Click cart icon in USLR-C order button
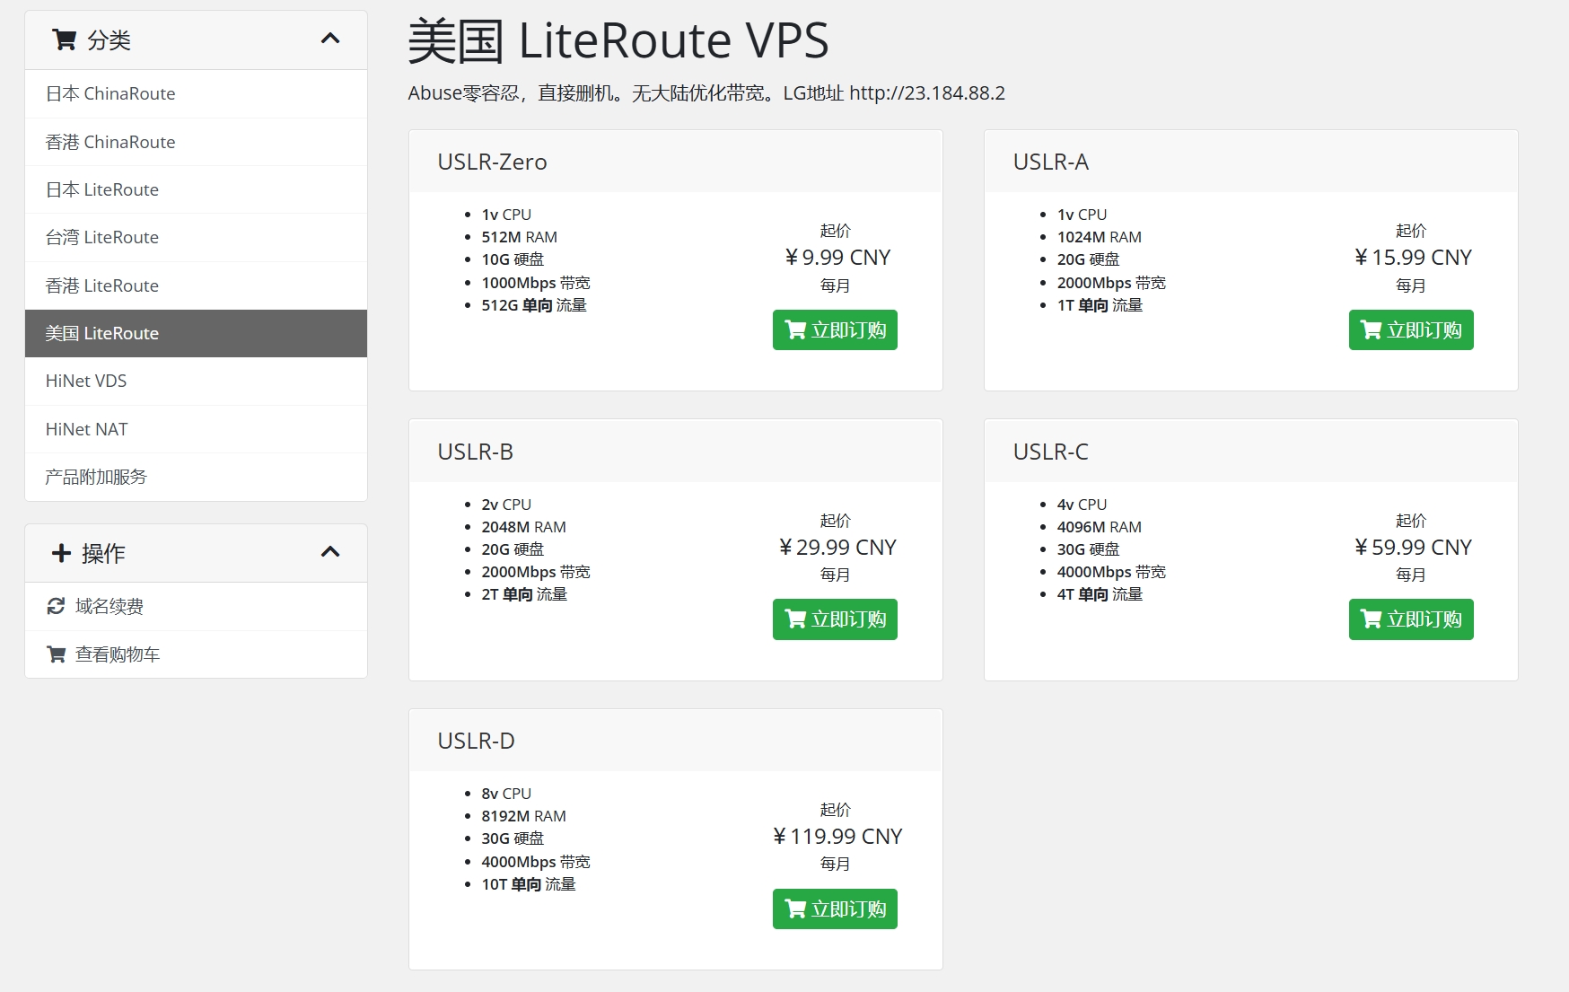The image size is (1569, 992). click(1371, 619)
